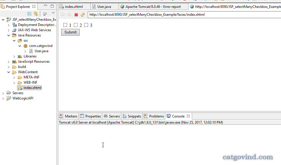Click the Focus on Active Task icon
Viewport: 281px width, 165px height.
(45, 14)
